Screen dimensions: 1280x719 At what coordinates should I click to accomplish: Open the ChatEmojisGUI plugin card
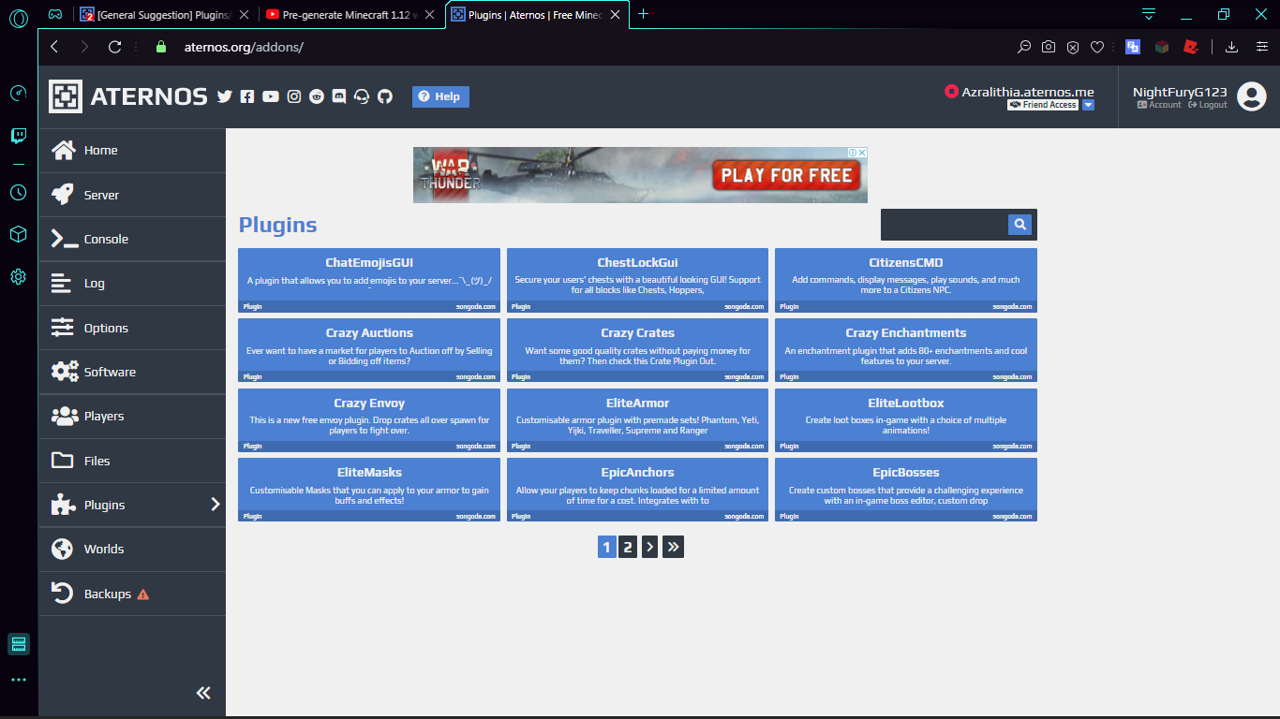(x=369, y=280)
